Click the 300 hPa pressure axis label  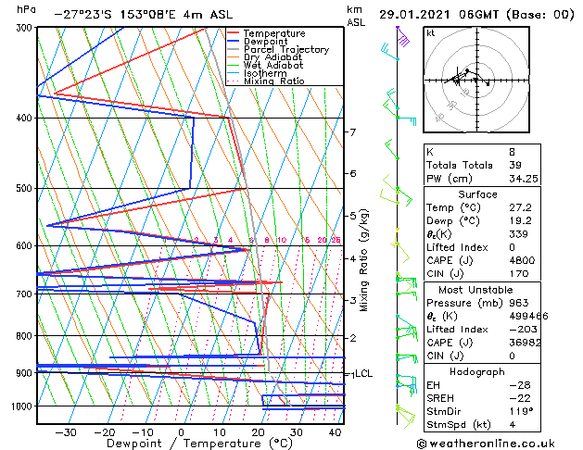26,28
